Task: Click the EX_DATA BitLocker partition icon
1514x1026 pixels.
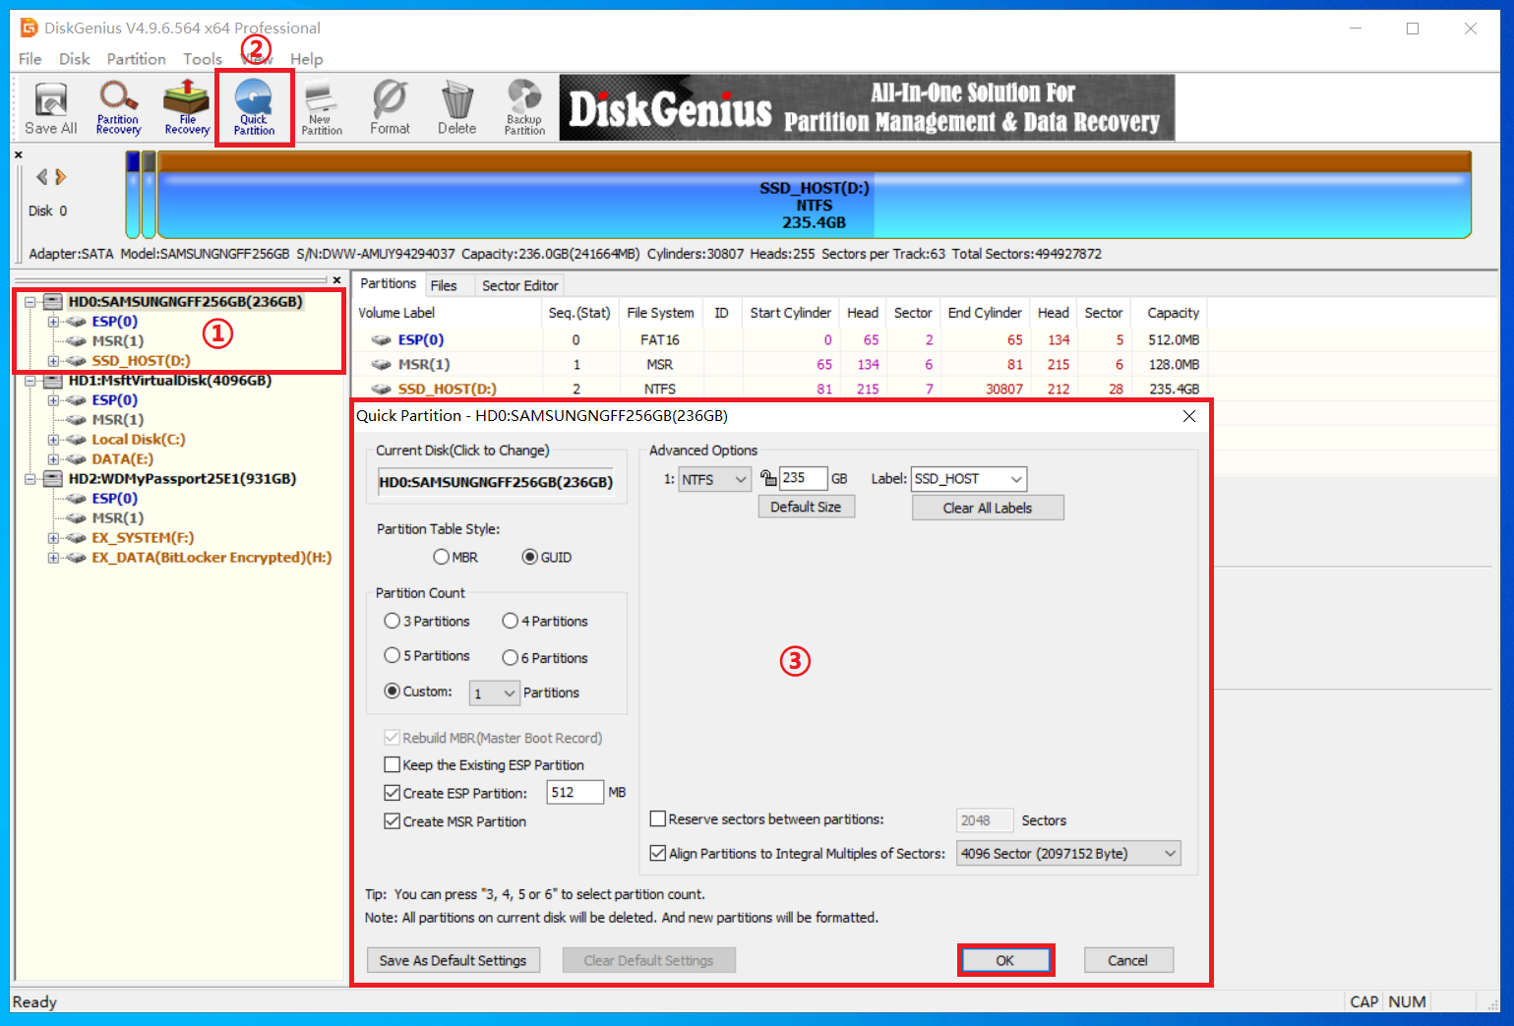Action: coord(76,558)
